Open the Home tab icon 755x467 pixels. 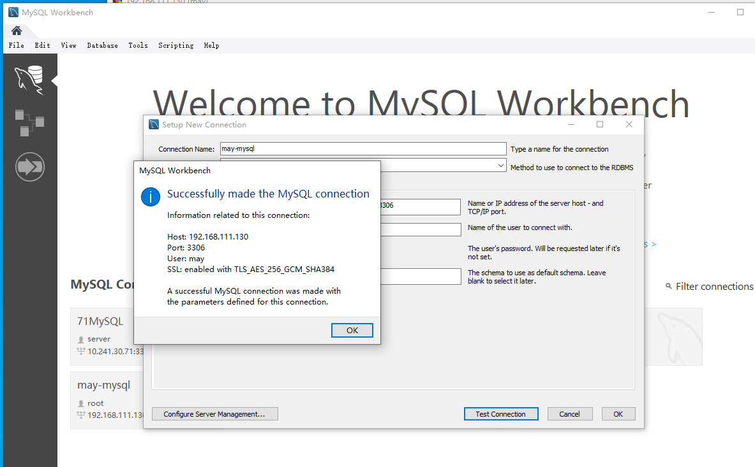coord(17,31)
